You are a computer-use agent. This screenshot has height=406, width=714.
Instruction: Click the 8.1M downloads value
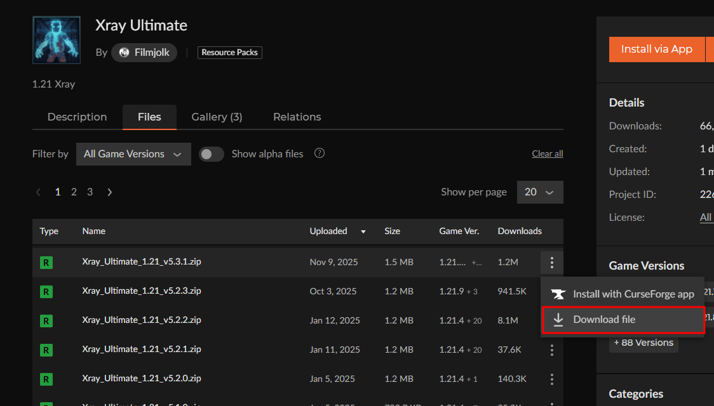coord(508,320)
